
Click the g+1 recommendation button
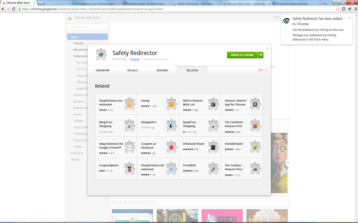(x=261, y=71)
